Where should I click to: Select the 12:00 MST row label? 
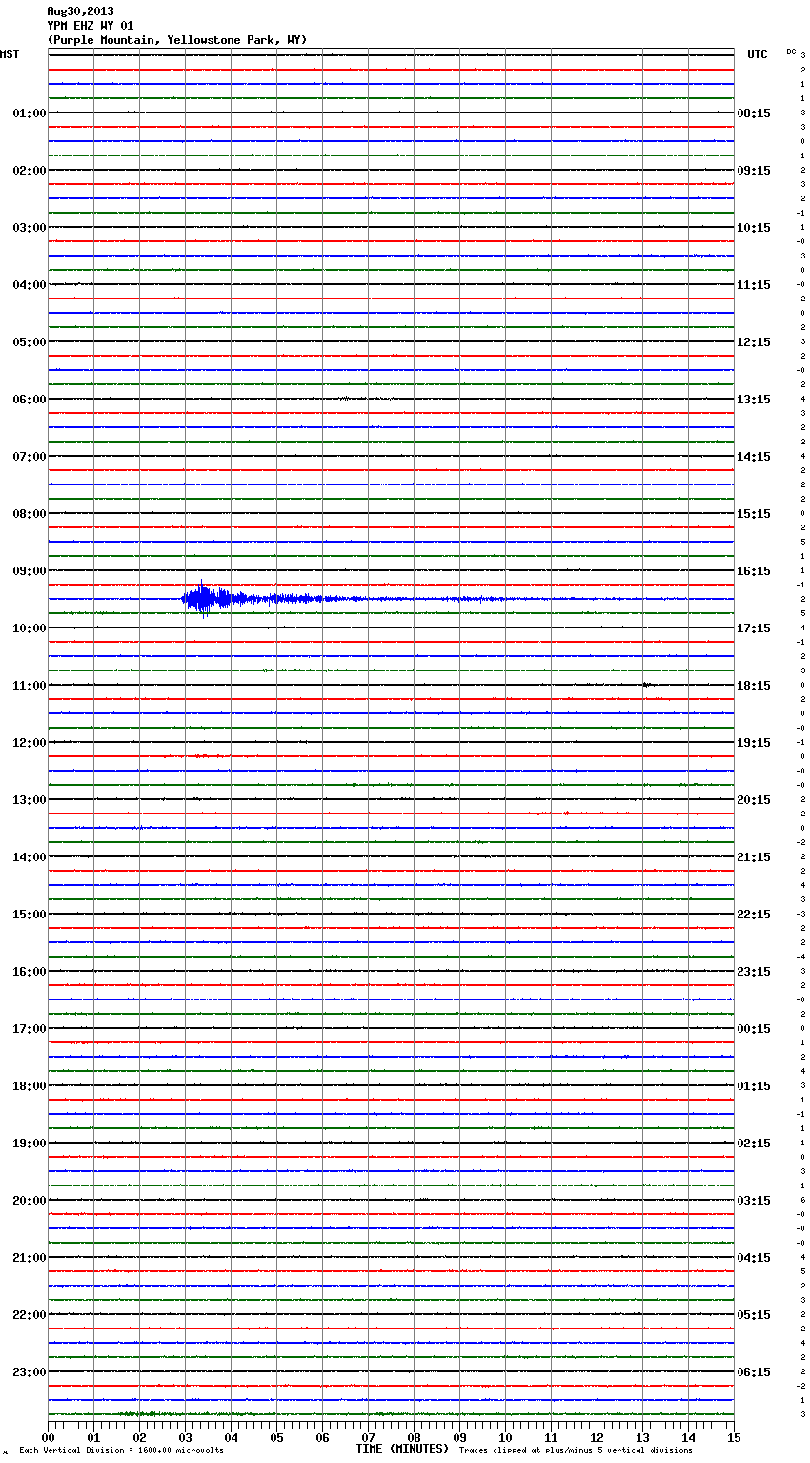pos(29,742)
